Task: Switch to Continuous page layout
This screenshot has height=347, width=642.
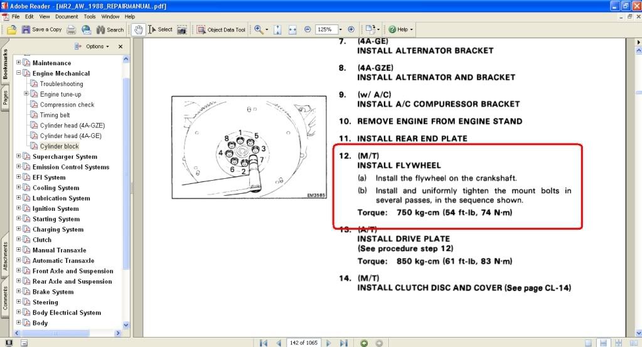Action: [603, 343]
